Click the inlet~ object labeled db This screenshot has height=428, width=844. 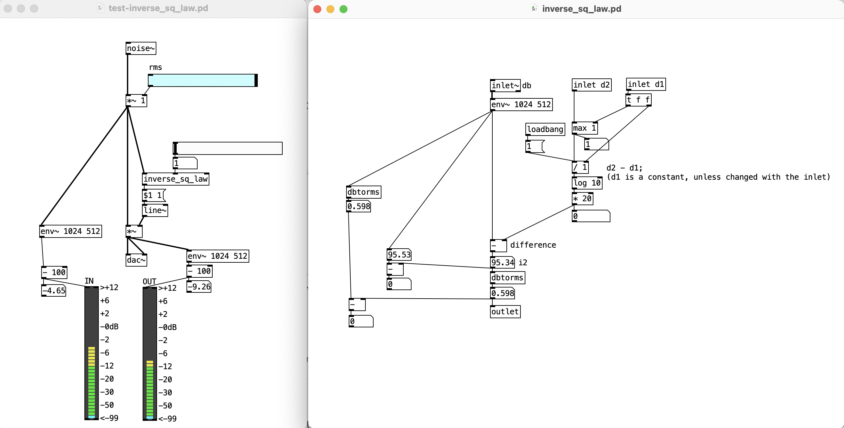[x=505, y=85]
